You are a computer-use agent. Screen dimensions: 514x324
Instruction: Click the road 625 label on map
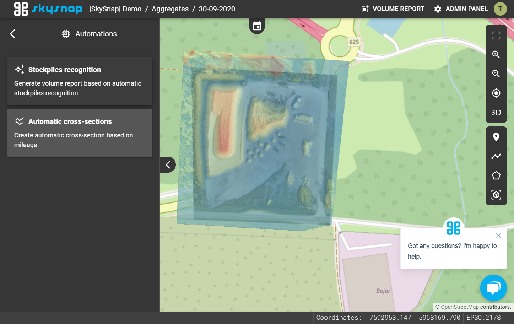(x=354, y=42)
